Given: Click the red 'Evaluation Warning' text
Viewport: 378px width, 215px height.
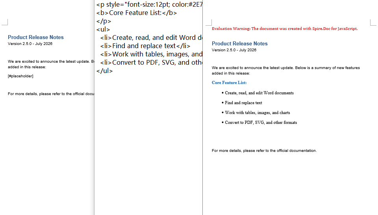Looking at the screenshot, I should pos(285,29).
